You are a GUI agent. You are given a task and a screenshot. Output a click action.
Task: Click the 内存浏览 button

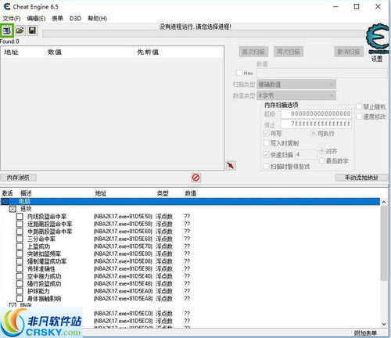18,178
